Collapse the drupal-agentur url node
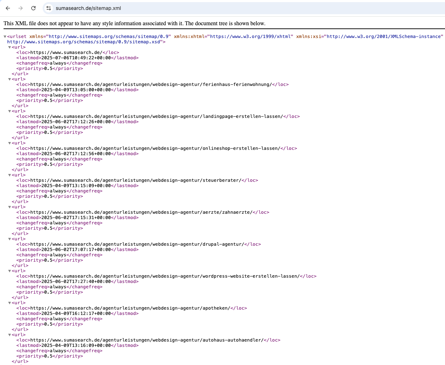The image size is (445, 365). pos(10,239)
